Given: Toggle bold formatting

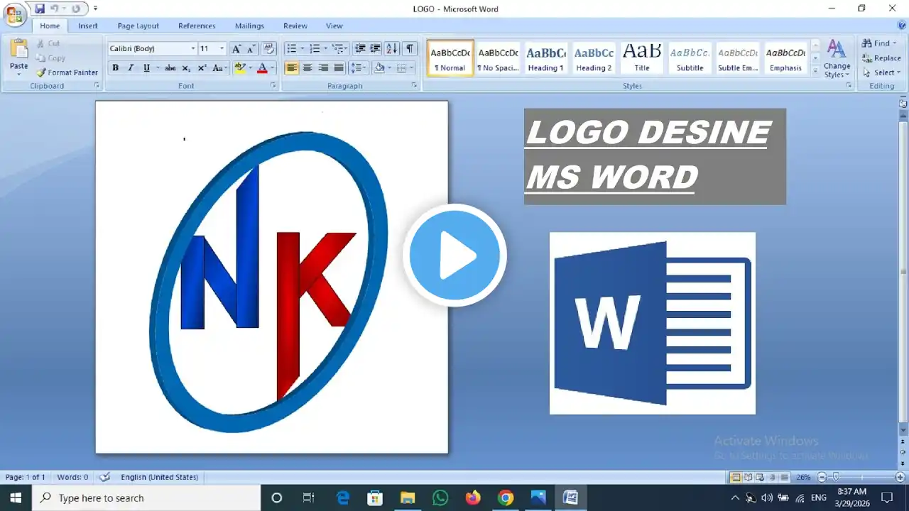Looking at the screenshot, I should (115, 68).
